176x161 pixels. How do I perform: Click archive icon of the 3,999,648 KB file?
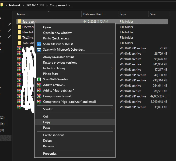click(x=19, y=102)
